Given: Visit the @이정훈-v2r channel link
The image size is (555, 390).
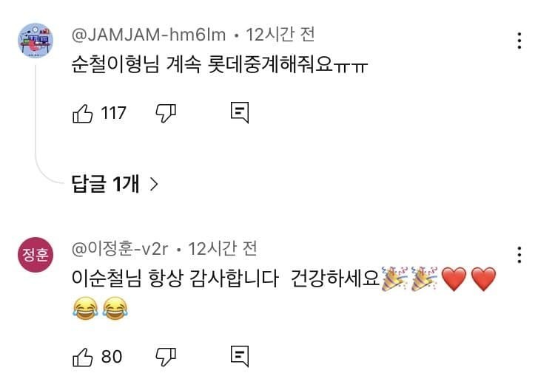Looking at the screenshot, I should click(x=120, y=249).
